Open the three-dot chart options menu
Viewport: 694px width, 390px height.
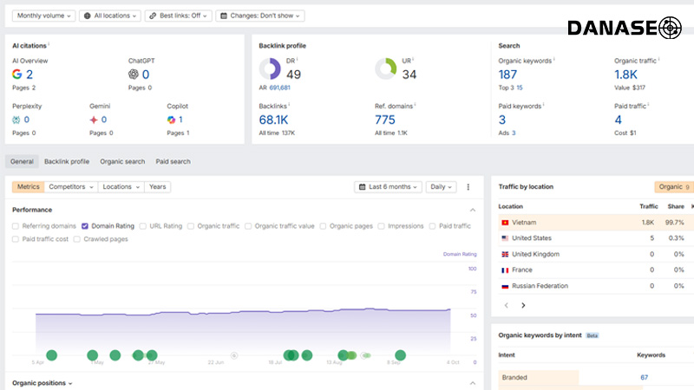468,186
